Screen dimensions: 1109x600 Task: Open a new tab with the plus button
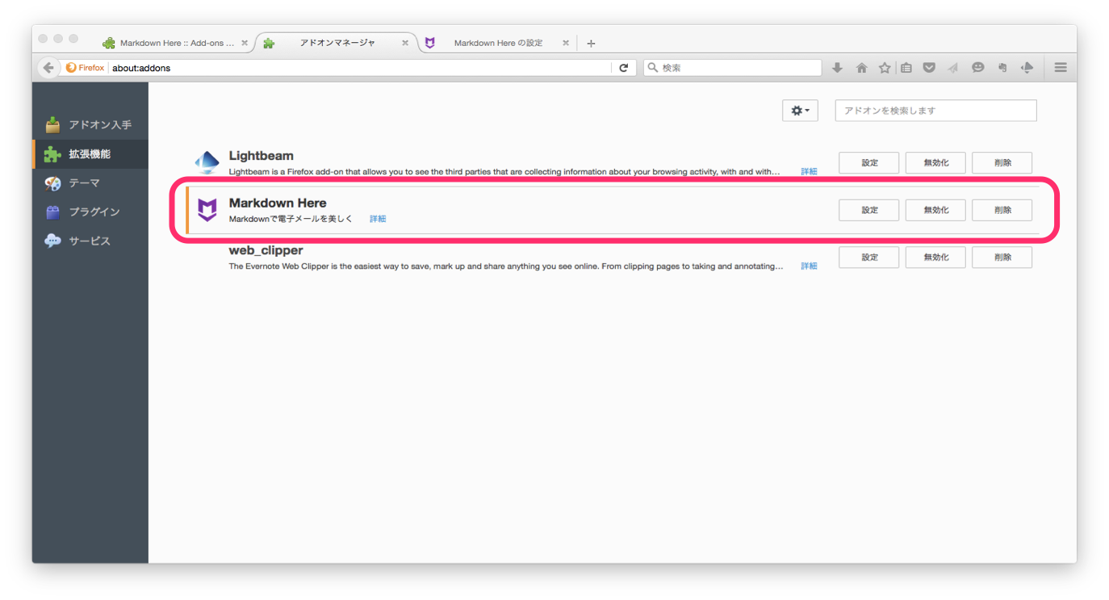[x=591, y=44]
